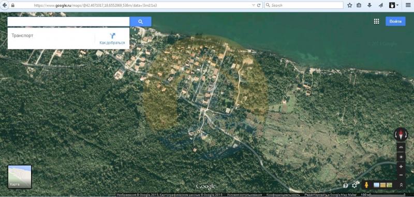Expand the hand extension icon dropdown
Viewport: 414px width, 197px height.
click(x=397, y=5)
